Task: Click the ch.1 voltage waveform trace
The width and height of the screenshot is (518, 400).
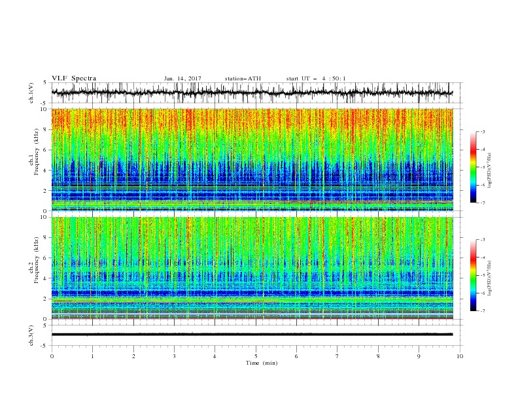Action: [252, 93]
